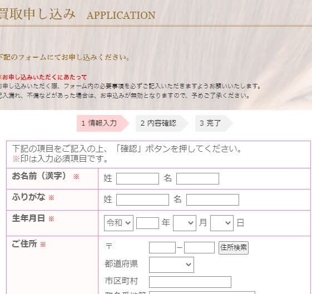Click the birth year input before 年

[x=147, y=223]
